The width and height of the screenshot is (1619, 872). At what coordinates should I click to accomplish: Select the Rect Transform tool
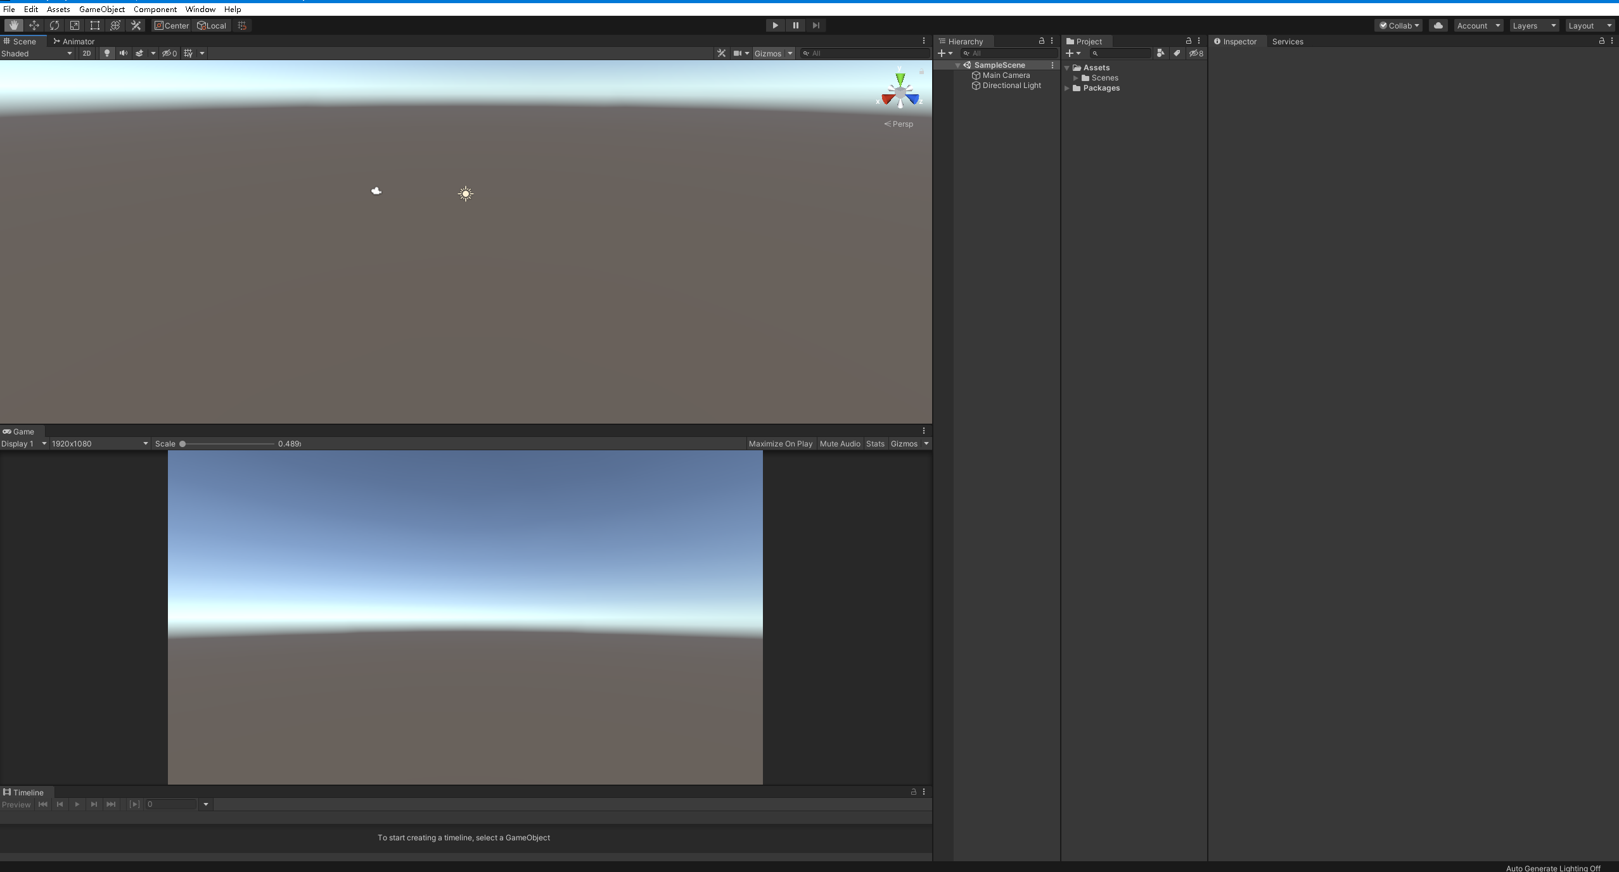coord(95,25)
